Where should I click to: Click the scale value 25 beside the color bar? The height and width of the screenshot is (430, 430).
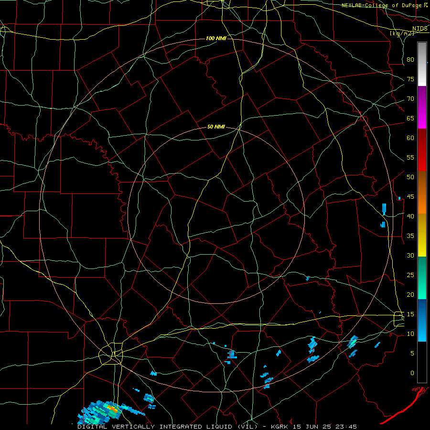(410, 275)
